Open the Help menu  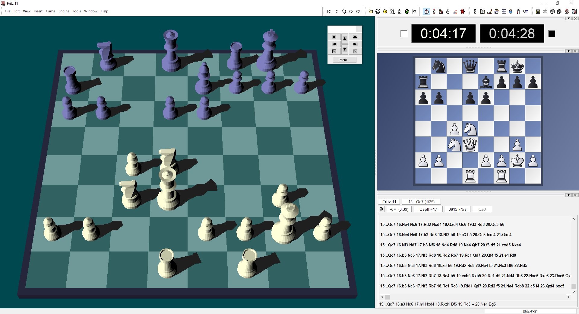pos(104,11)
